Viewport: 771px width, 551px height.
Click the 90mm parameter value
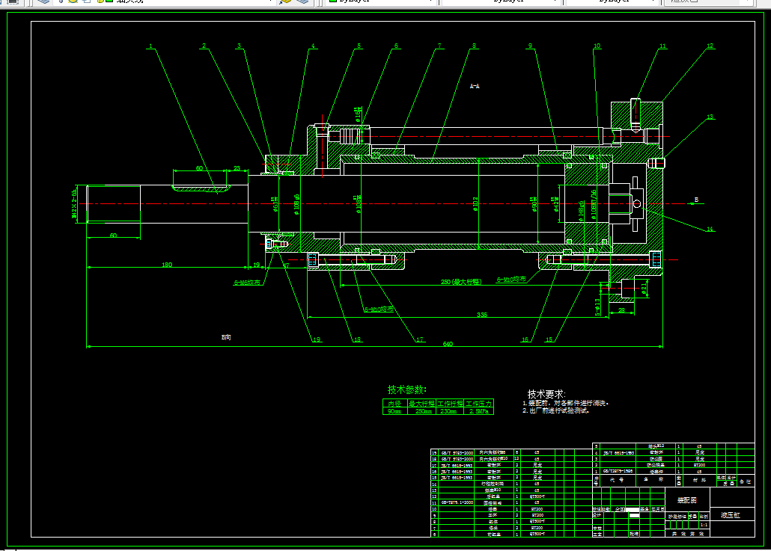(x=394, y=411)
